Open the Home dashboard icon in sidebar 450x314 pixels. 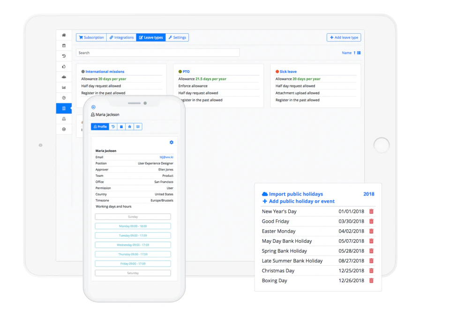(x=64, y=35)
